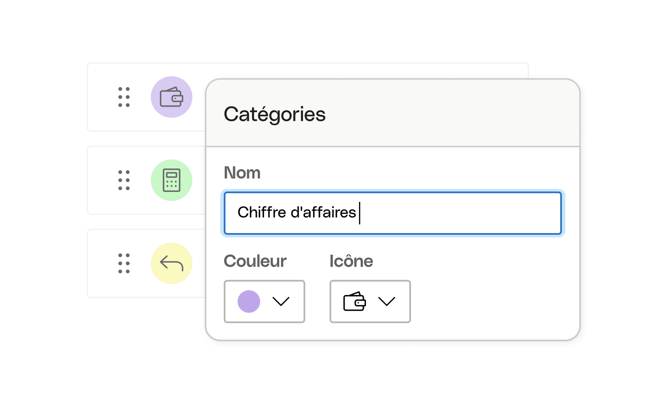Click the Nom field label
This screenshot has width=666, height=402.
(242, 172)
